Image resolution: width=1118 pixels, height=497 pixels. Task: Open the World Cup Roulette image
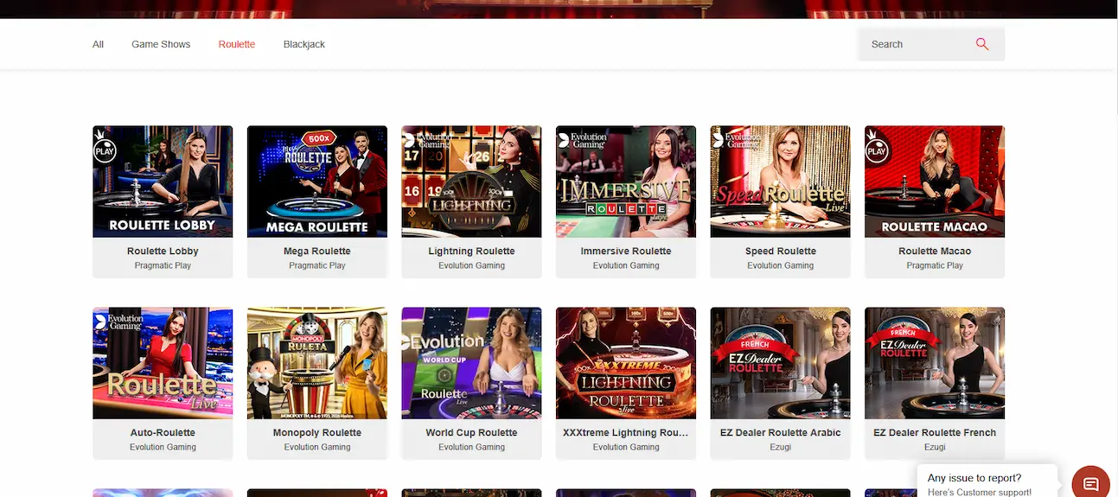point(471,363)
